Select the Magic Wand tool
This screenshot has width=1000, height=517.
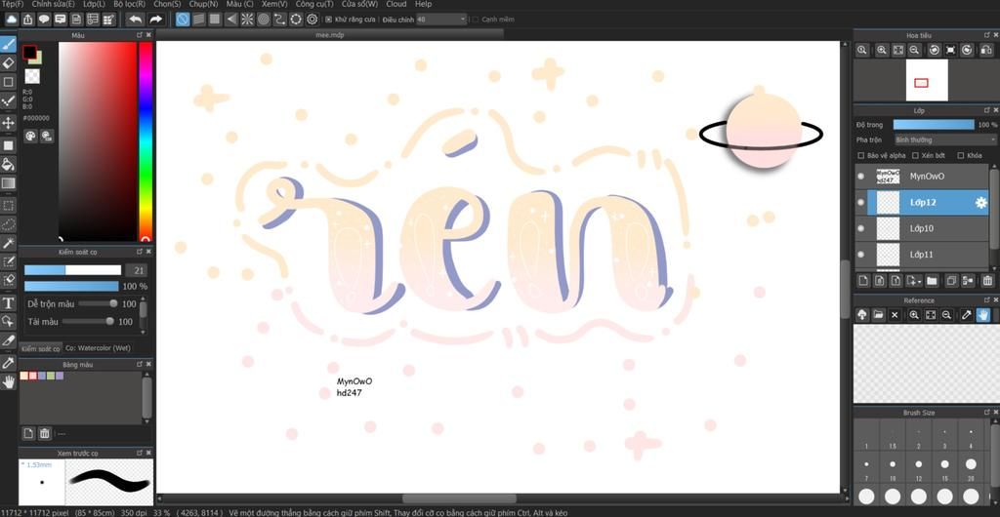click(x=8, y=243)
